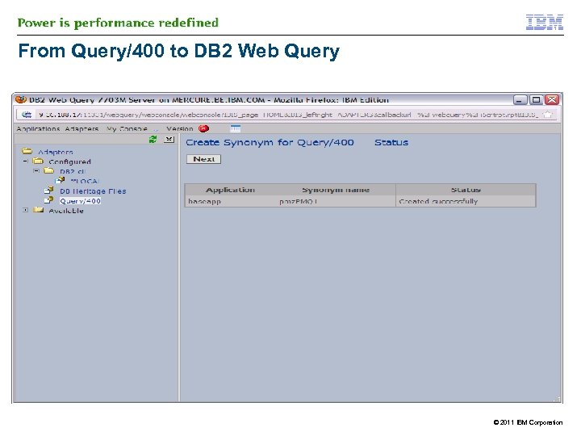Click the *LOCAL connection icon

pos(60,180)
